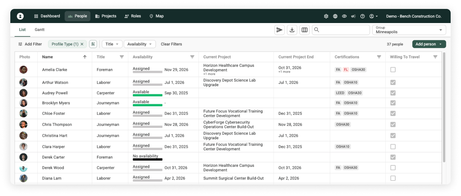461x196 pixels.
Task: Uncheck Willing To Travel for Audrey Powell
Action: click(x=393, y=93)
